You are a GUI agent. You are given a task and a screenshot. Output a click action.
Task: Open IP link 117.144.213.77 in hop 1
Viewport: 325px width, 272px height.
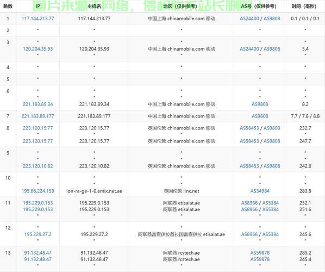[x=37, y=18]
